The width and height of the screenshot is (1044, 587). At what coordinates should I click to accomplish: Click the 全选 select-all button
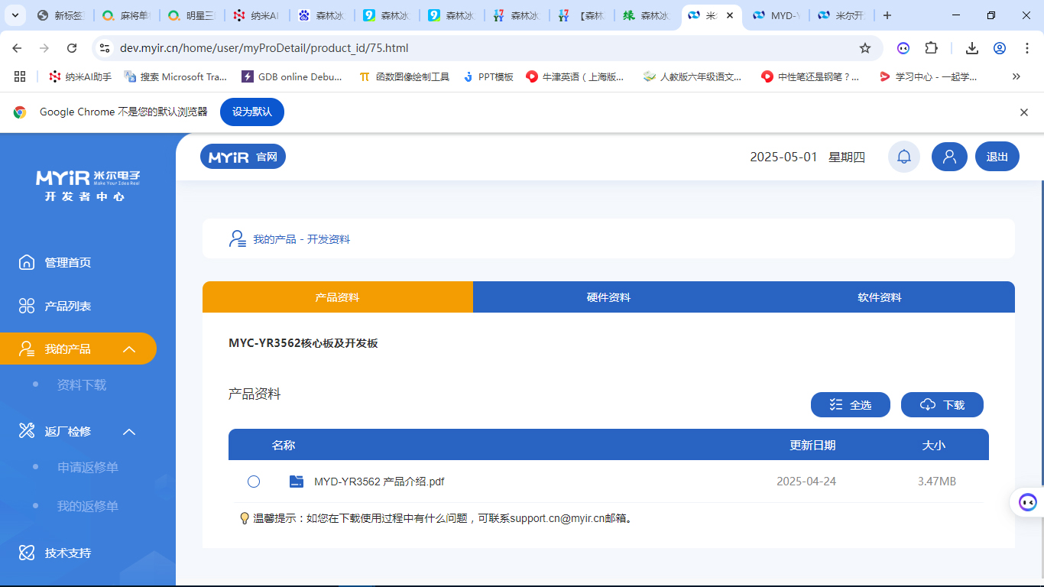851,405
